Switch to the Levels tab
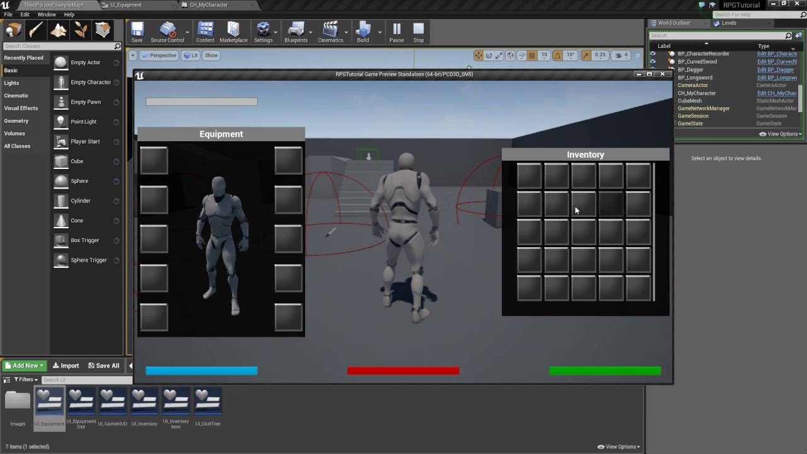 pyautogui.click(x=728, y=23)
